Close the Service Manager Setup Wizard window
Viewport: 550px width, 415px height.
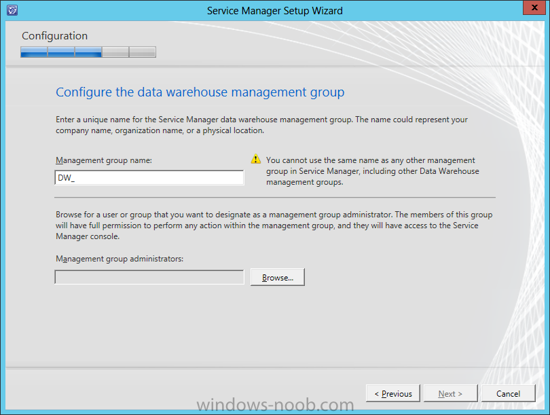click(534, 7)
